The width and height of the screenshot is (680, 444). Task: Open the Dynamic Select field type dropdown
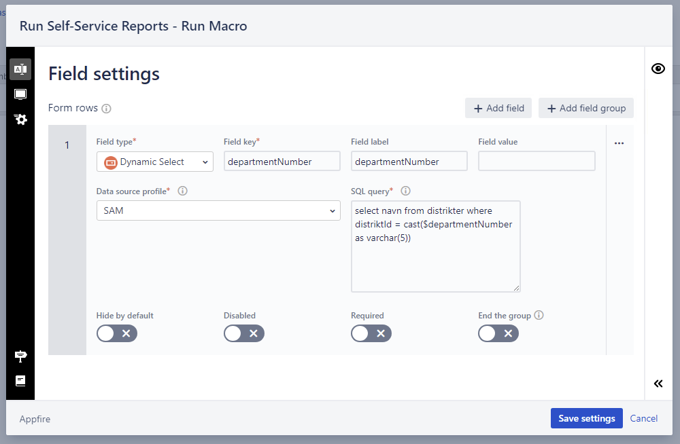tap(155, 162)
